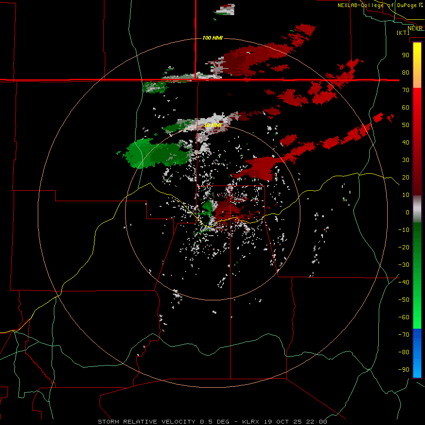Click the -70 value on velocity scale

pos(404,335)
